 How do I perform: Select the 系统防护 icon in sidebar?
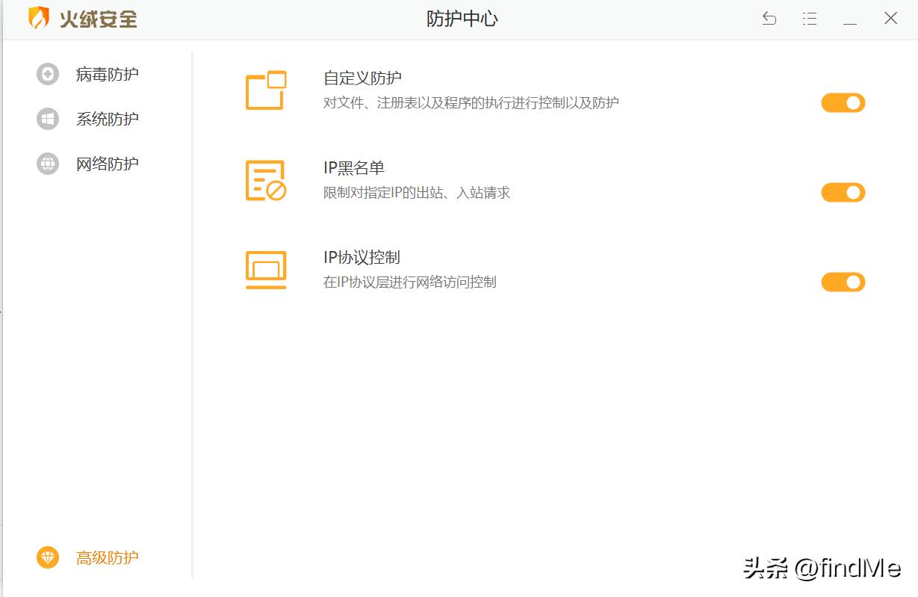pyautogui.click(x=46, y=119)
